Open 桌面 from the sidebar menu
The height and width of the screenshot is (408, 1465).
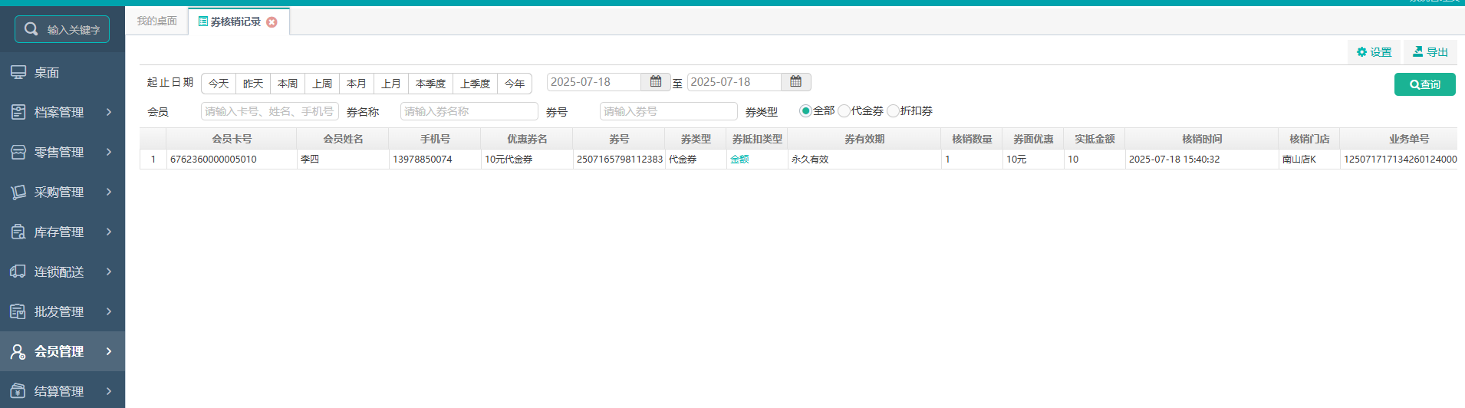[x=62, y=72]
